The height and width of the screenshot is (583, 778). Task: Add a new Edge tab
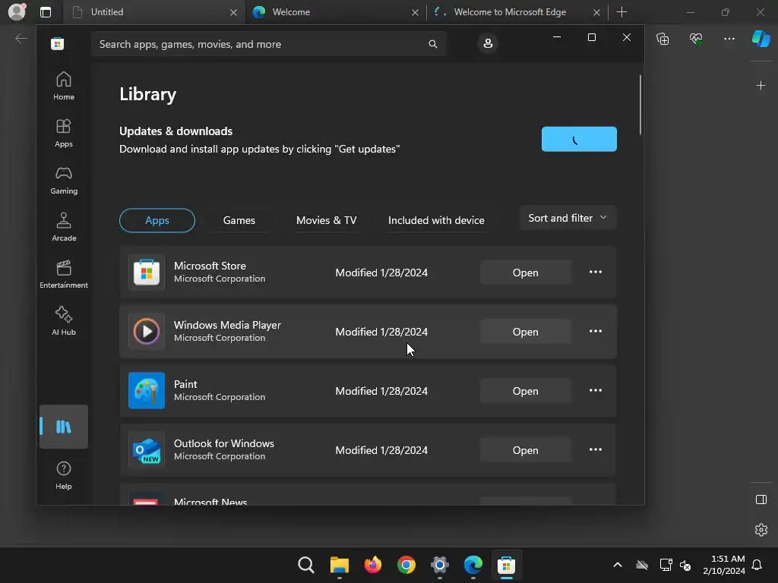pyautogui.click(x=621, y=12)
